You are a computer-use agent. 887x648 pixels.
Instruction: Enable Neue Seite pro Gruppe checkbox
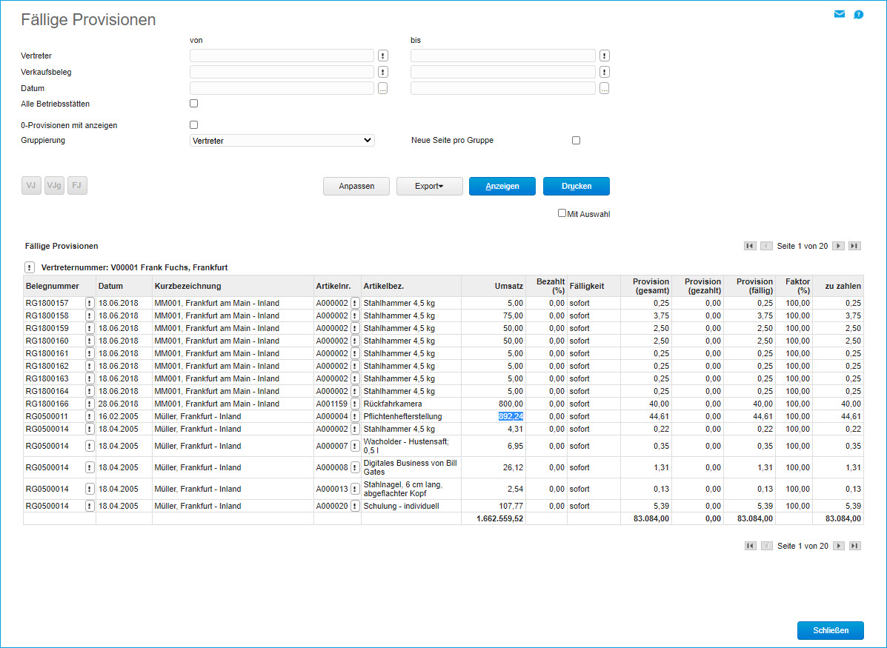[576, 140]
